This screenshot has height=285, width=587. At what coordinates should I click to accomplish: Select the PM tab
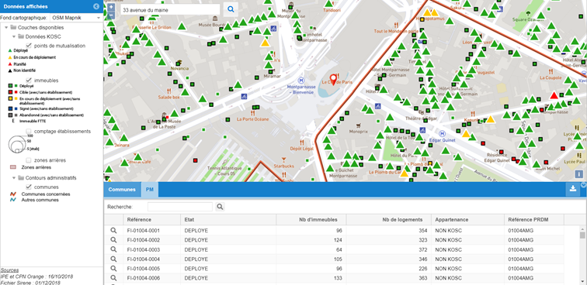(x=149, y=190)
